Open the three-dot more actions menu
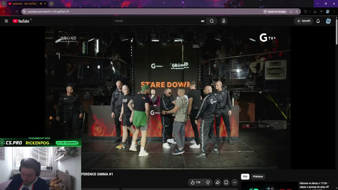 [234, 182]
